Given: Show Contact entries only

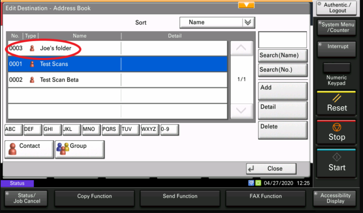Looking at the screenshot, I should point(29,149).
